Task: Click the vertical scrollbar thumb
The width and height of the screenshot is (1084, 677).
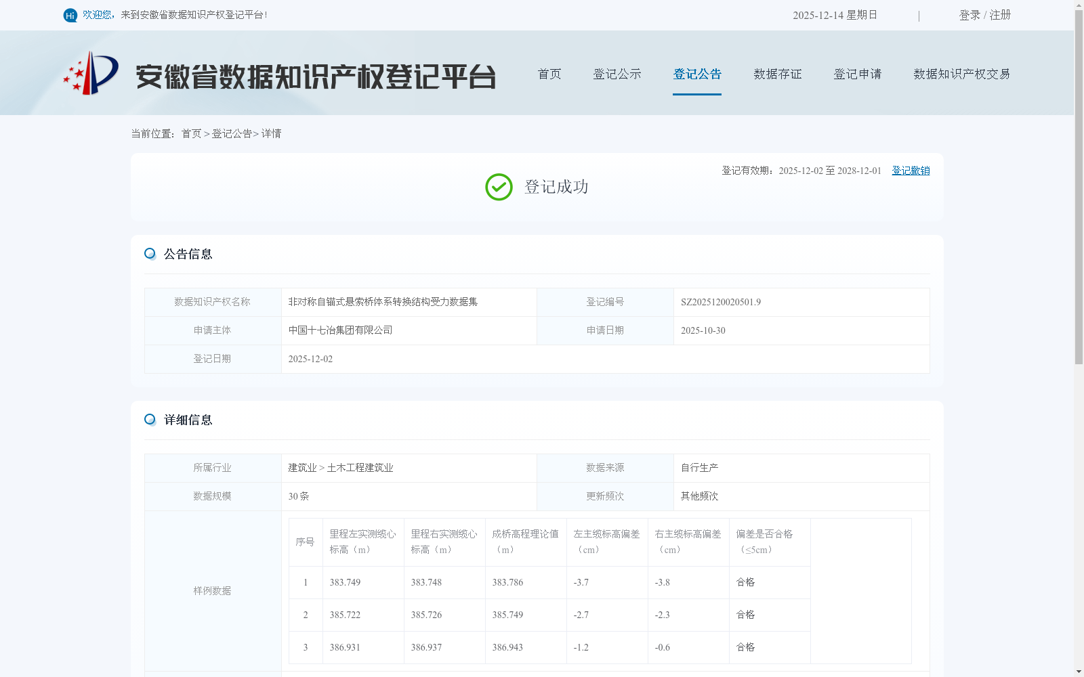Action: coord(1079,188)
